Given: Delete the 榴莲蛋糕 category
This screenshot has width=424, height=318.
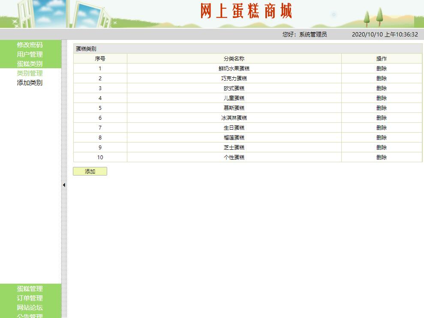Looking at the screenshot, I should (382, 138).
